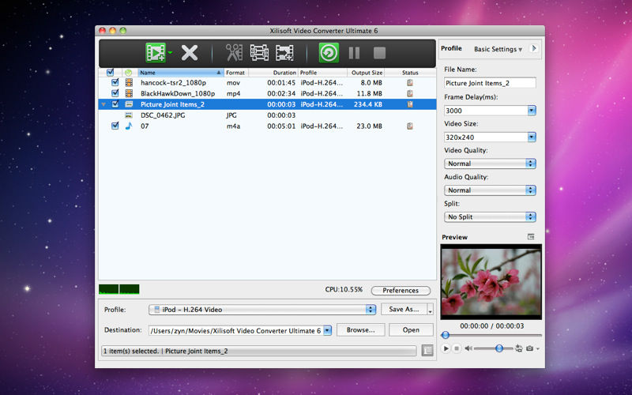Screen dimensions: 632x395
Task: Select the hancock-tsr2_1080p file name
Action: 173,83
